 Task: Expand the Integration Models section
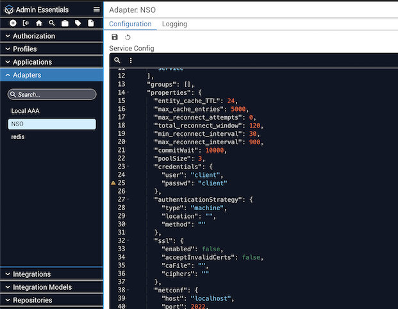pos(51,287)
